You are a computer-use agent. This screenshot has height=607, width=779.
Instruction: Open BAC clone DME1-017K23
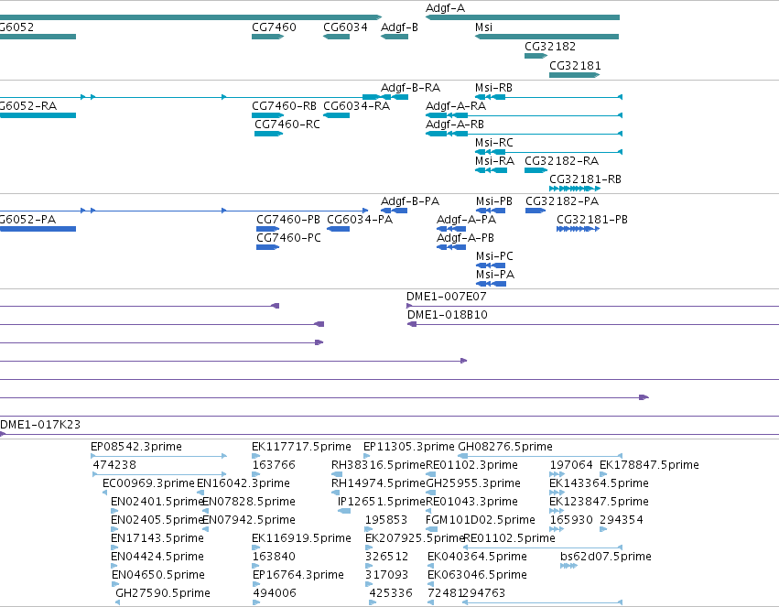40,425
